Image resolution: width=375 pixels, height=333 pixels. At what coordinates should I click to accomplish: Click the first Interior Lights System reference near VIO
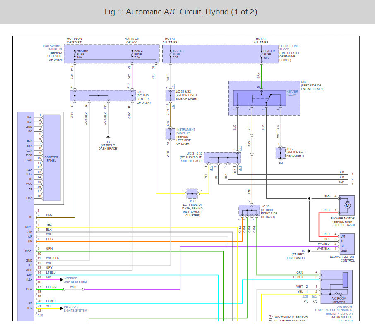pyautogui.click(x=75, y=280)
